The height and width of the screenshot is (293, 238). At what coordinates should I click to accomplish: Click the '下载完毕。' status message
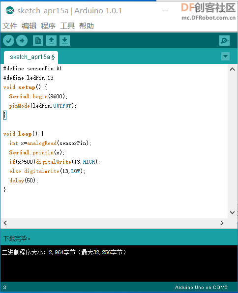[17, 238]
